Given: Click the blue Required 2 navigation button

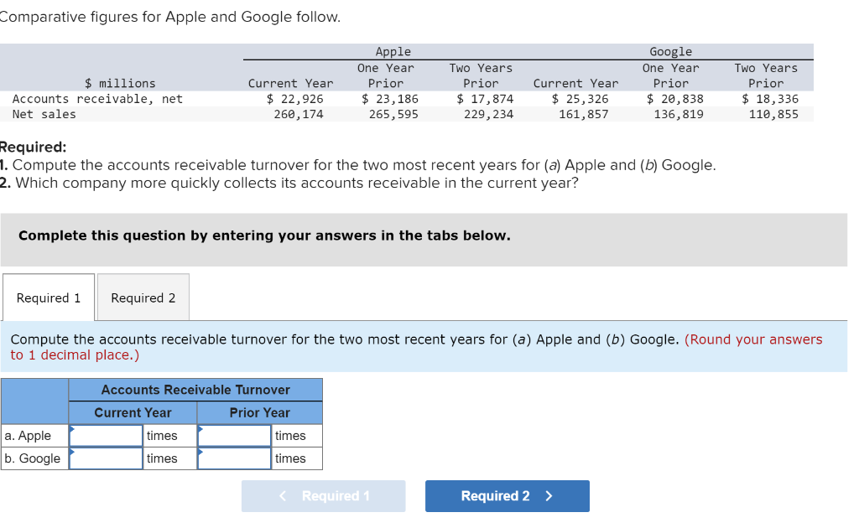Looking at the screenshot, I should pos(507,496).
